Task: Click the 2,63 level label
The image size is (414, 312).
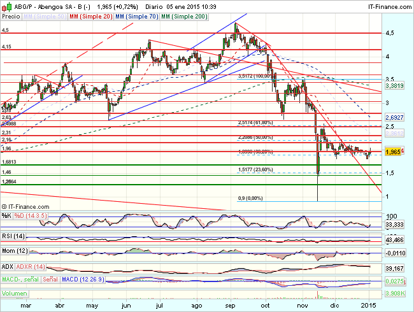Action: coord(6,117)
